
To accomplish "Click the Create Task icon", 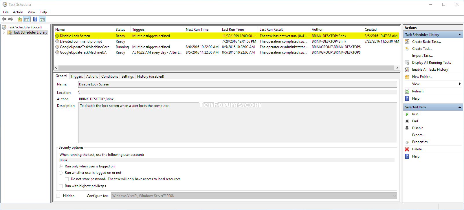I will pos(407,49).
